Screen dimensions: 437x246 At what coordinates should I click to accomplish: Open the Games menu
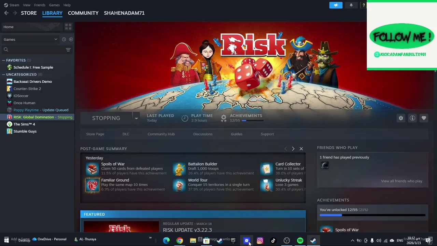(54, 5)
